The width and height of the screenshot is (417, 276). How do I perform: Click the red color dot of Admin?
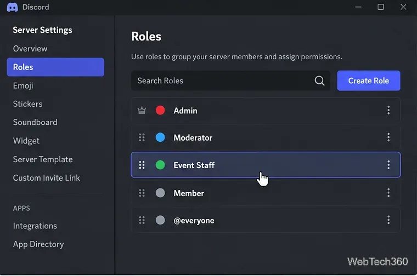tap(160, 110)
